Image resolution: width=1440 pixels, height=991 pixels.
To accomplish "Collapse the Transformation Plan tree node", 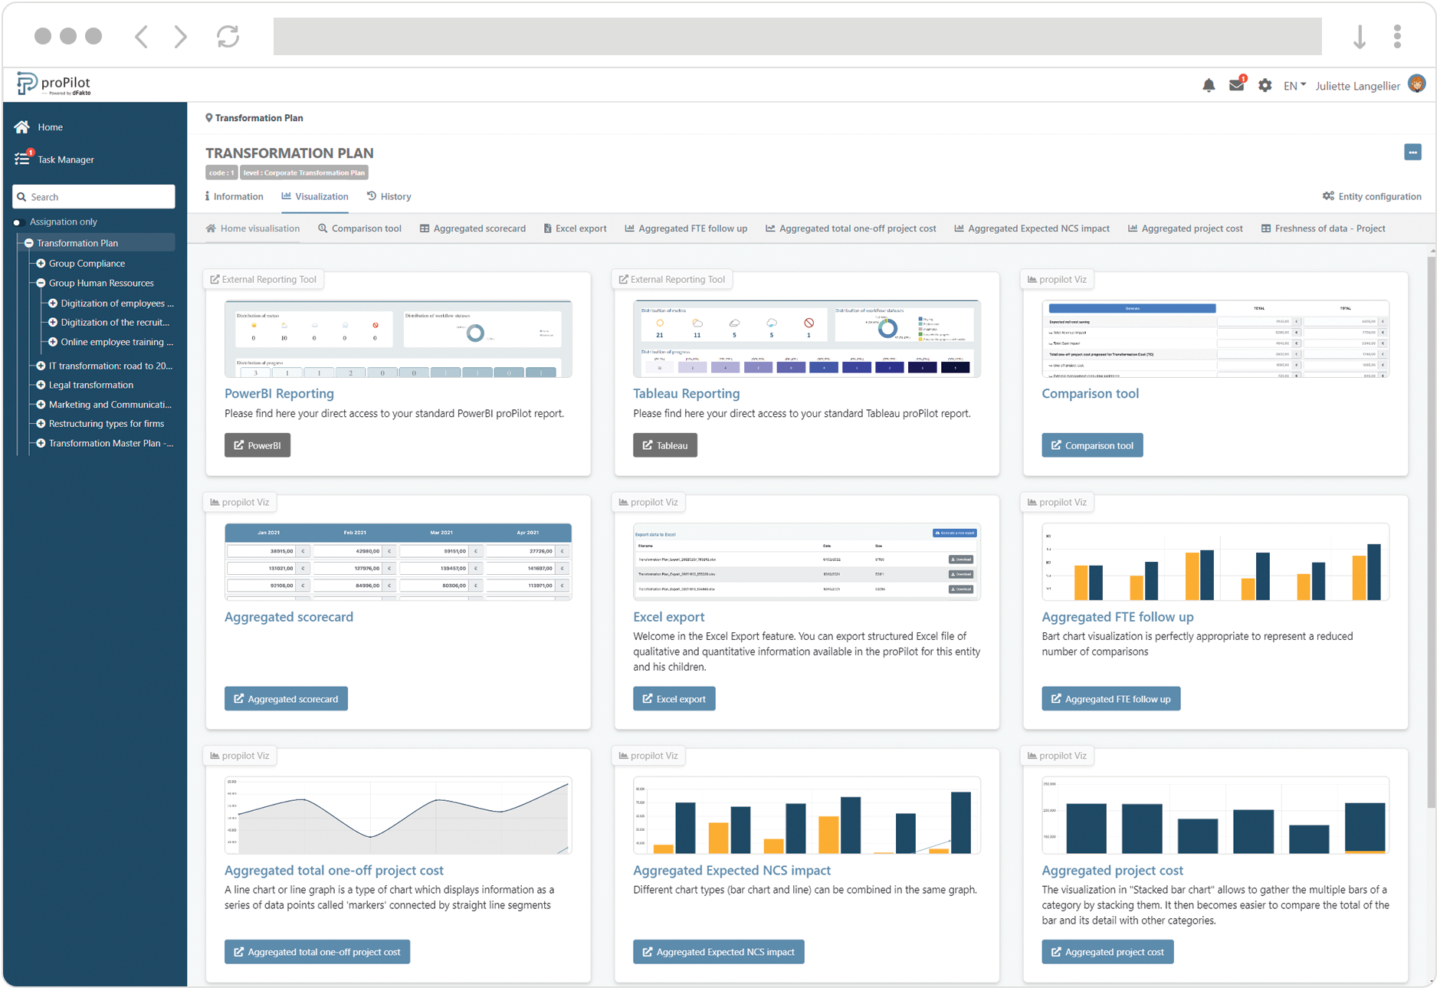I will point(28,242).
